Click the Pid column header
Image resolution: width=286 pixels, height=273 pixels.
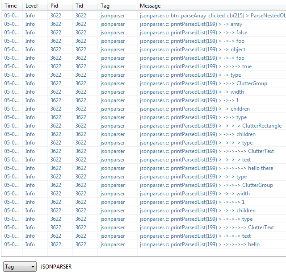[x=55, y=6]
